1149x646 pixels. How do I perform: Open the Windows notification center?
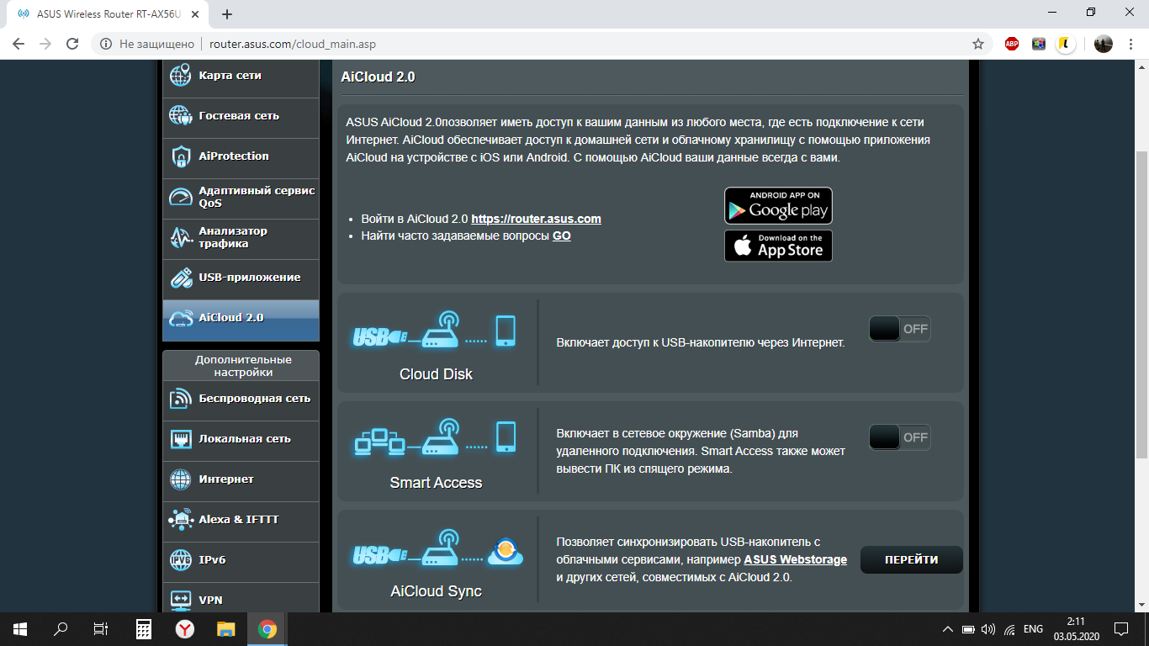coord(1120,628)
